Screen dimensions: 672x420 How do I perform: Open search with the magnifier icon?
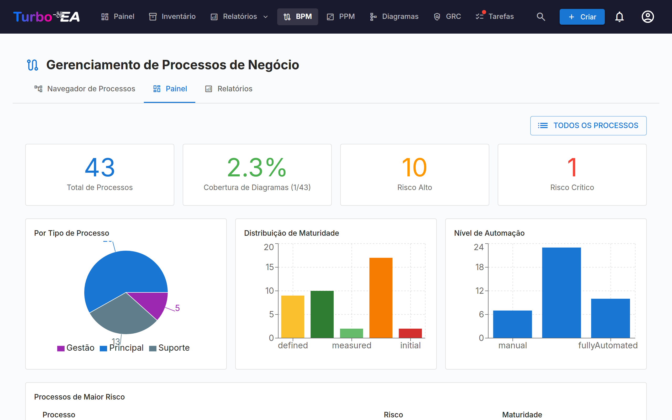coord(541,17)
